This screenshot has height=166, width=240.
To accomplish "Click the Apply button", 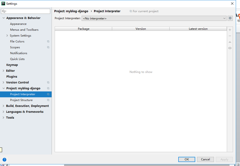I will pyautogui.click(x=224, y=159).
